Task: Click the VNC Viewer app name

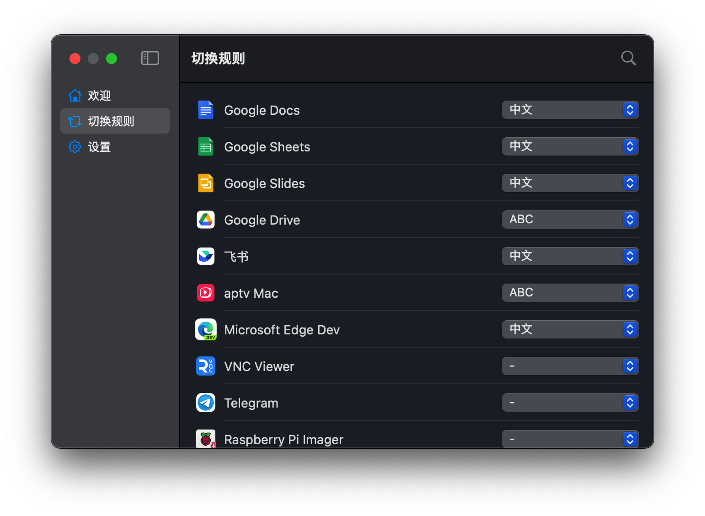Action: click(259, 366)
